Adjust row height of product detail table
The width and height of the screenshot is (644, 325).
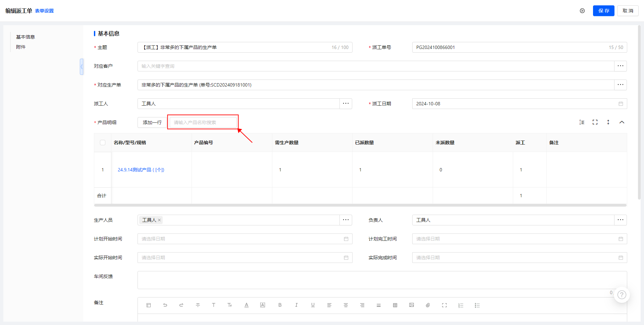point(582,122)
